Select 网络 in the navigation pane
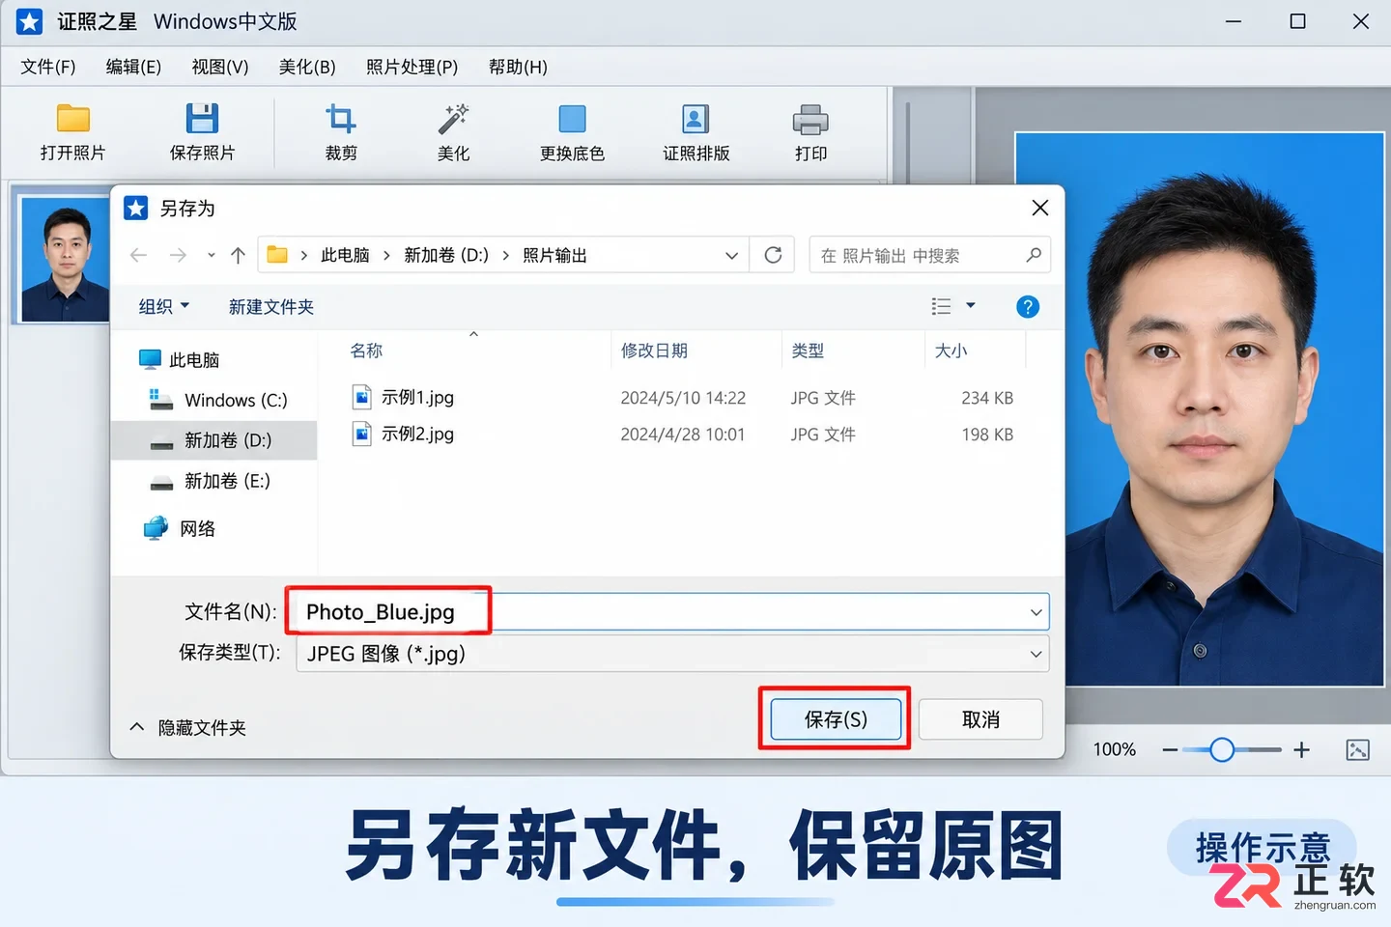 [180, 528]
